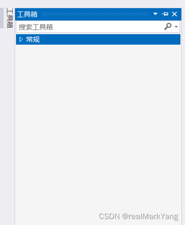Click the 工具箱 title bar label
Image resolution: width=185 pixels, height=225 pixels.
tap(27, 15)
